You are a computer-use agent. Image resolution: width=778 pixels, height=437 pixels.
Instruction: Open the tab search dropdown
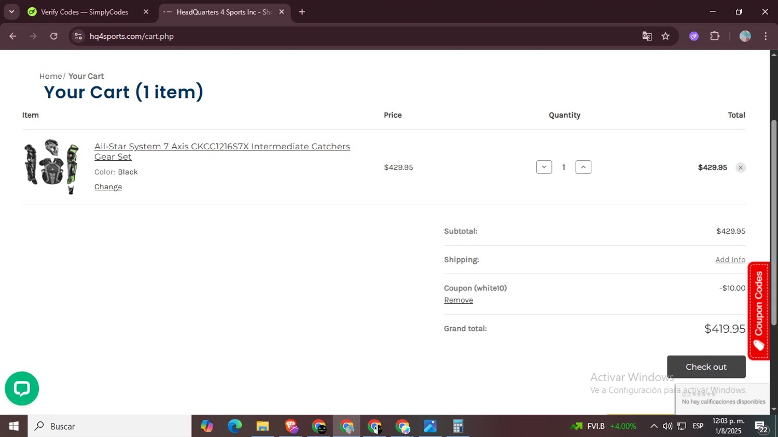(11, 11)
